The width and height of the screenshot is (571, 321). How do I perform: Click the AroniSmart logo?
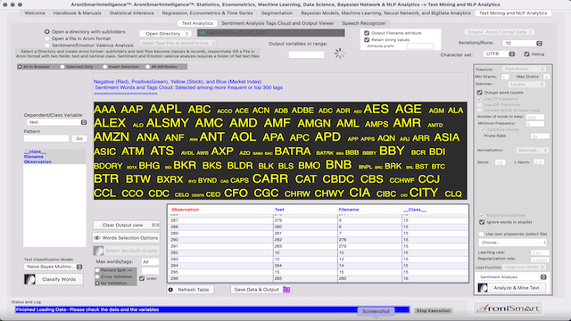coord(509,309)
